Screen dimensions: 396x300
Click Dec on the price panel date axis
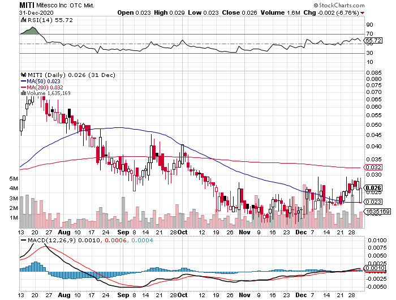tap(301, 232)
